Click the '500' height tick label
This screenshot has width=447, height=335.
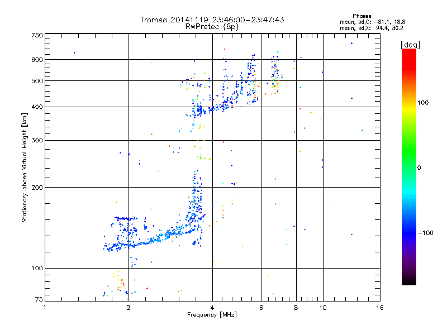coord(37,81)
